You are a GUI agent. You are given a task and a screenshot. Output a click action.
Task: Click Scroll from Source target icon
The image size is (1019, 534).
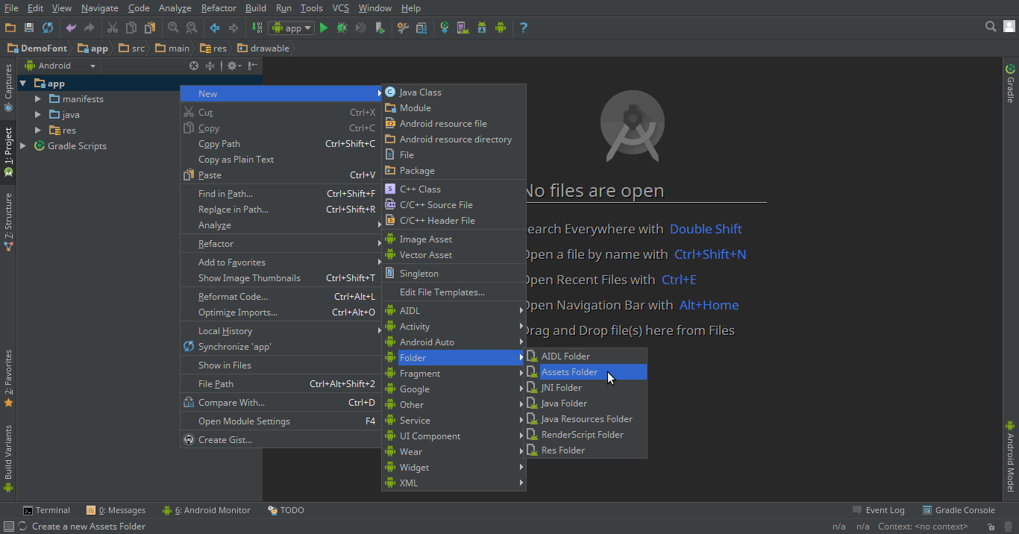tap(194, 66)
